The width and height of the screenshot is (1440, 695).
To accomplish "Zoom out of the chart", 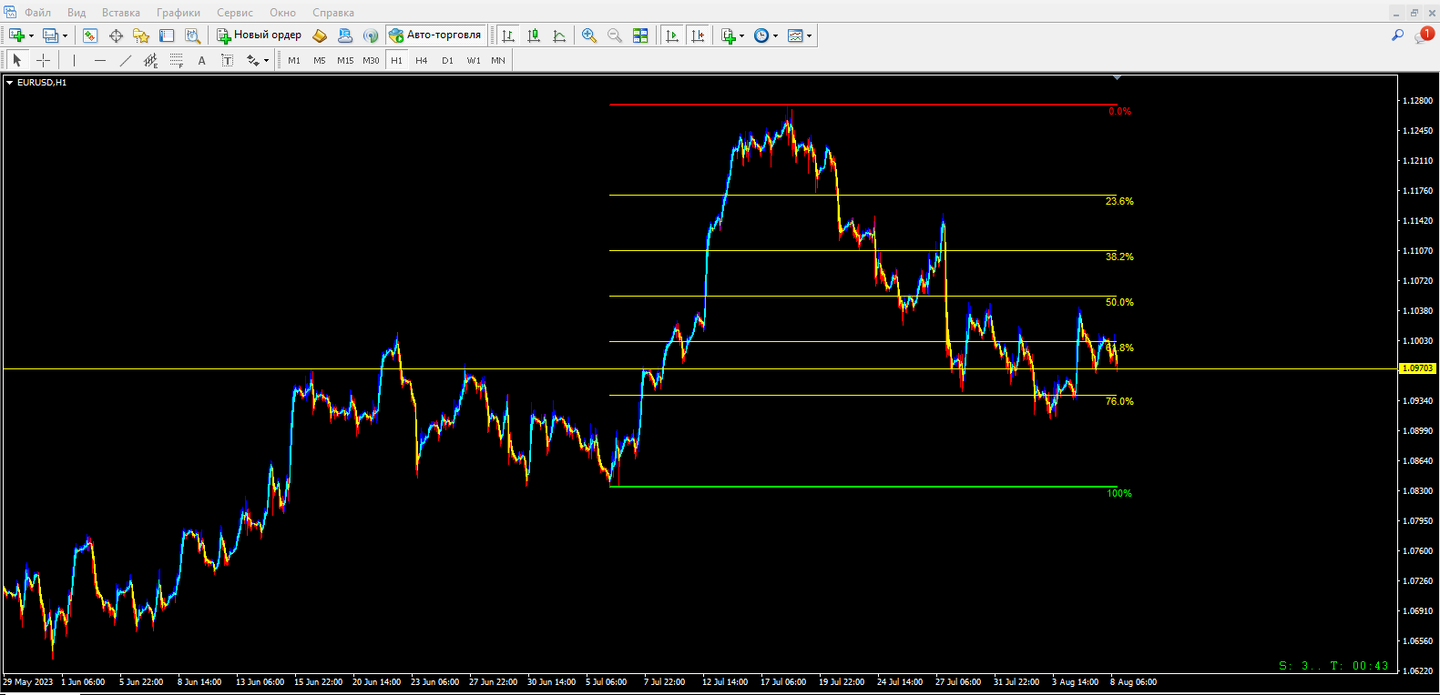I will (615, 35).
